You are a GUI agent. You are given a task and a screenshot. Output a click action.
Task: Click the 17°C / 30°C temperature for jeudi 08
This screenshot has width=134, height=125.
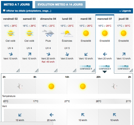pos(124,26)
